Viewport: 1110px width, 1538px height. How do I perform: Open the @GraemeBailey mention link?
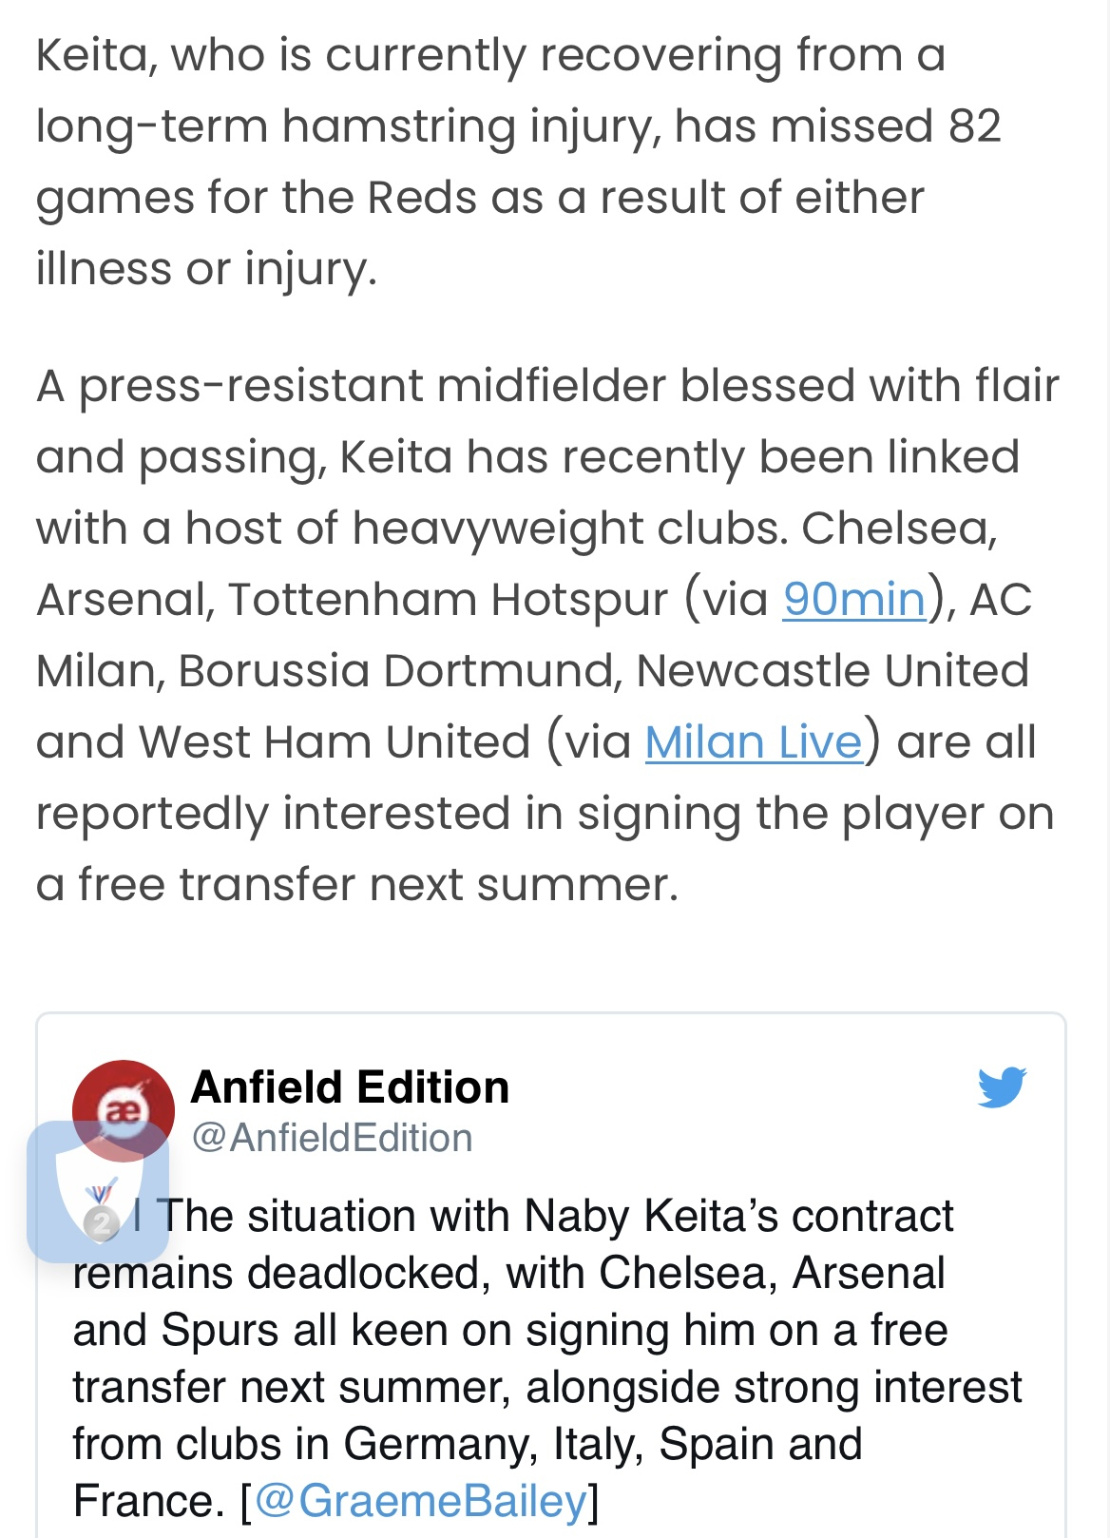pyautogui.click(x=421, y=1502)
